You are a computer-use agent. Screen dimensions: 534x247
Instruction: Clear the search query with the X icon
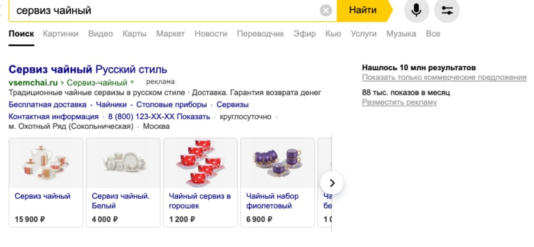coord(326,11)
